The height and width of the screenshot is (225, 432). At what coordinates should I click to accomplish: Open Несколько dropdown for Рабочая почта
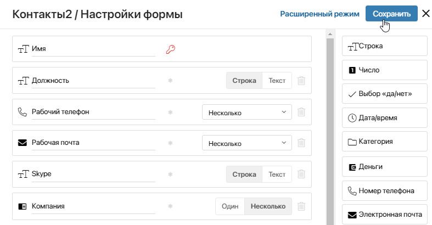(247, 143)
